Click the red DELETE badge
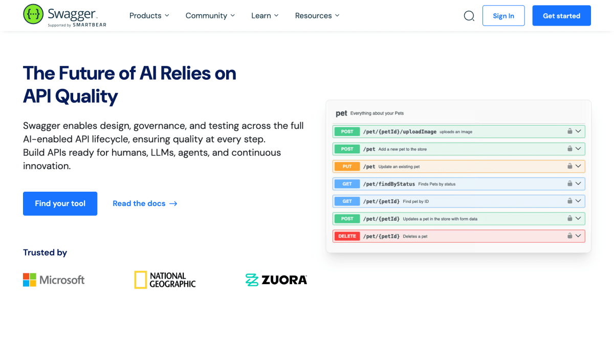The width and height of the screenshot is (614, 345). point(347,236)
